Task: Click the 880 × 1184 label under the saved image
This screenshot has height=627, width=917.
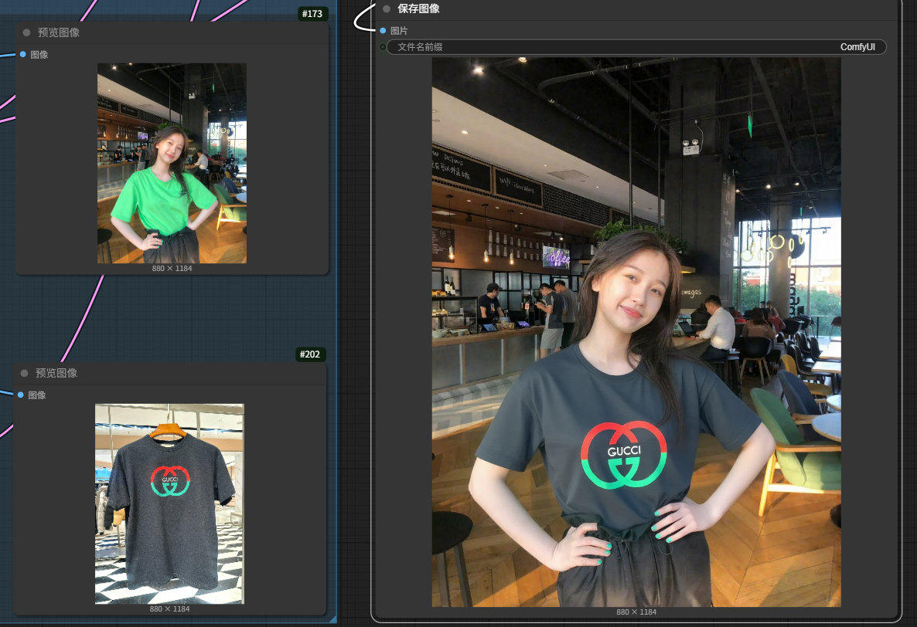Action: coord(636,612)
